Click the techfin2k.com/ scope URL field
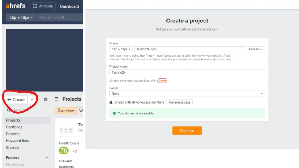The width and height of the screenshot is (299, 168). tap(190, 49)
